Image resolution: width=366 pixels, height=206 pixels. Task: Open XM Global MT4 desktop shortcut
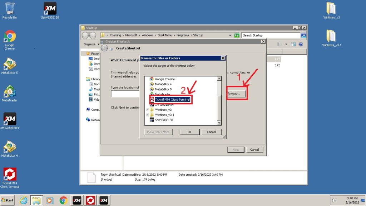(x=10, y=121)
